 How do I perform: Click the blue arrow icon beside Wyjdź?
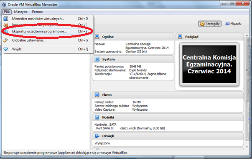pos(6,49)
